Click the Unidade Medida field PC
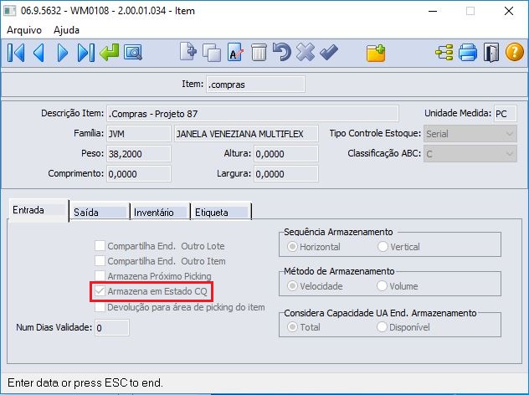Viewport: 529px width, 395px height. [506, 114]
